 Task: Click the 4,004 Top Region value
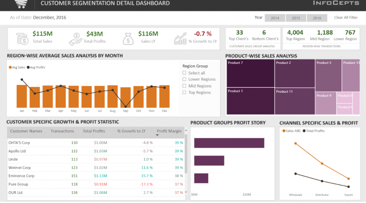click(x=295, y=32)
